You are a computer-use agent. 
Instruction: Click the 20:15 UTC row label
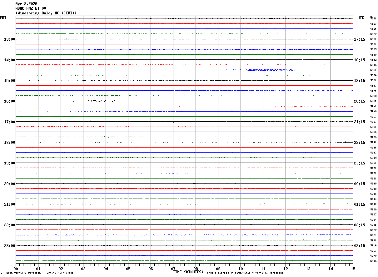click(359, 101)
